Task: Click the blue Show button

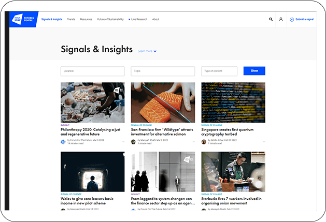Action: [254, 71]
